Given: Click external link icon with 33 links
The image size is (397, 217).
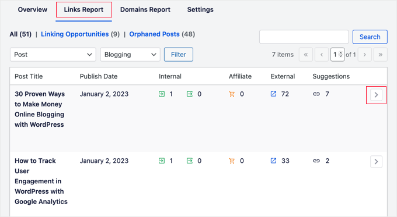Looking at the screenshot, I should (273, 161).
